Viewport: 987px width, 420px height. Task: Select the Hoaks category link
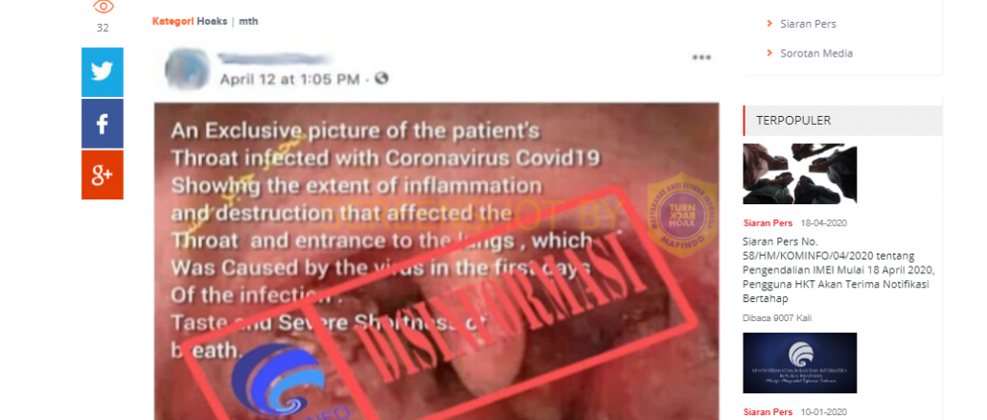pos(212,21)
